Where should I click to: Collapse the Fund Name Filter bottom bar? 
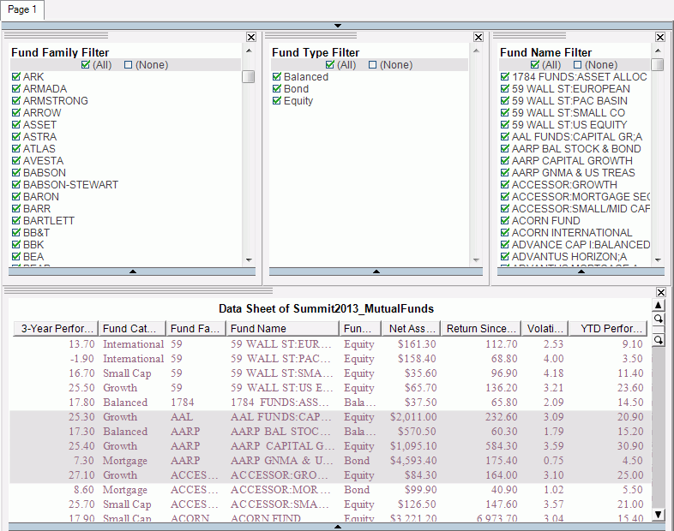[581, 271]
